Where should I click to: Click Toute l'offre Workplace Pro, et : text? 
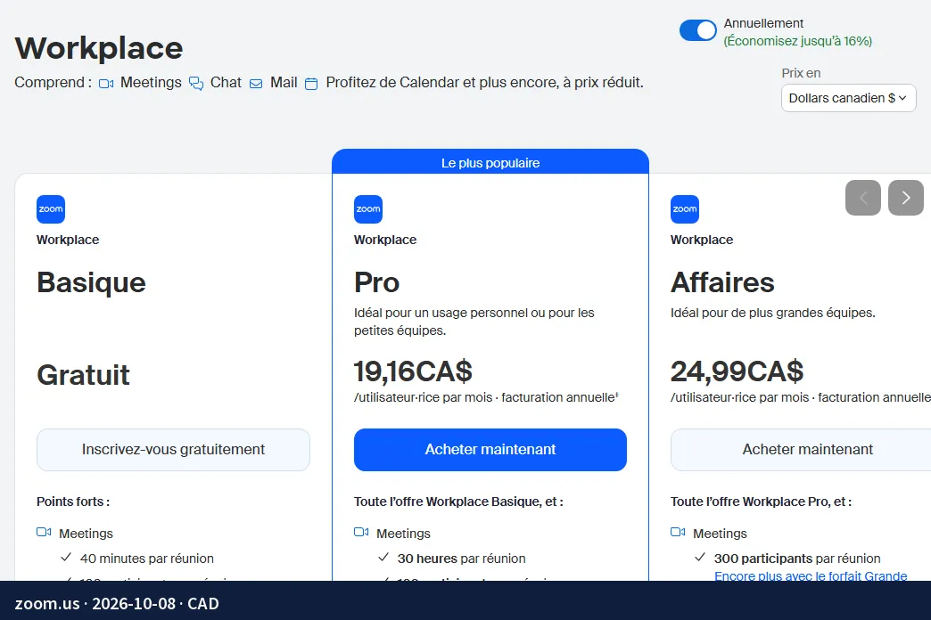762,502
